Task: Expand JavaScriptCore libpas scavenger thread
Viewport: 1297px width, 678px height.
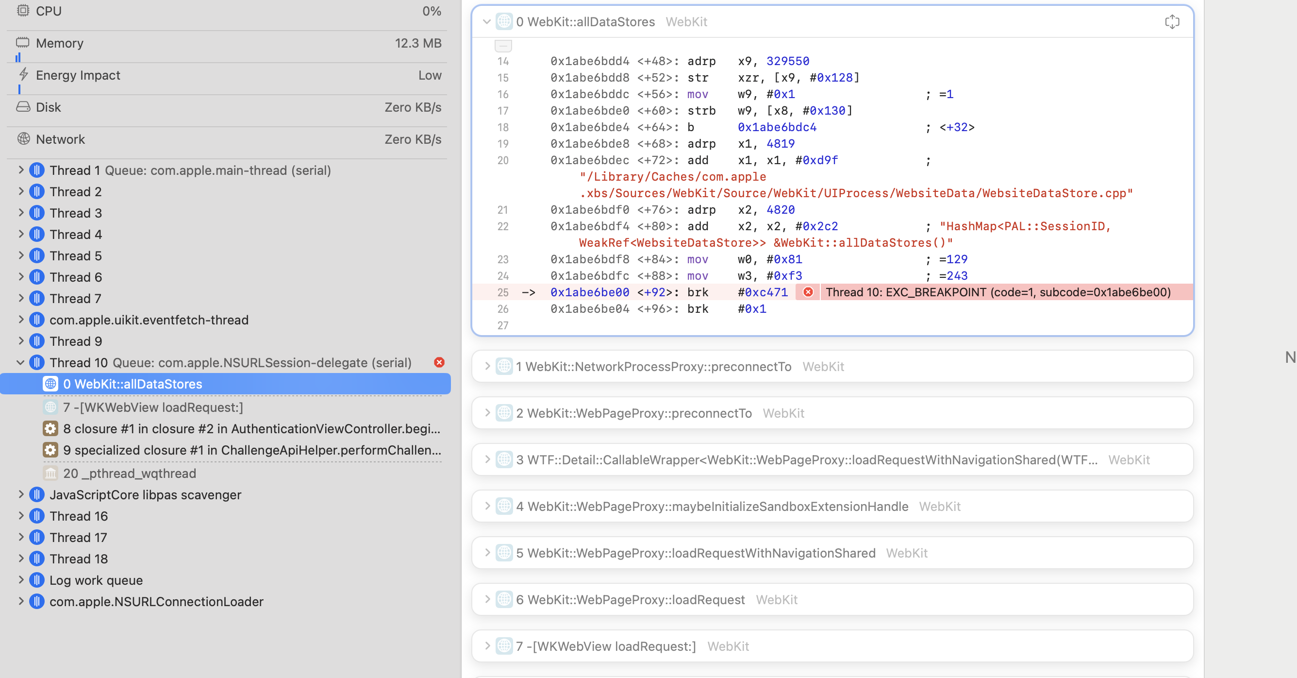Action: 21,494
